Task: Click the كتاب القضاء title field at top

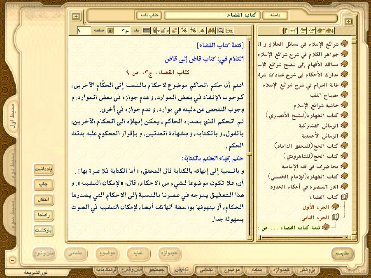Action: (x=212, y=15)
